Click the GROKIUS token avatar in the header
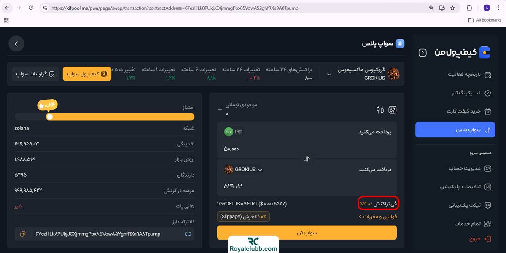 click(393, 74)
